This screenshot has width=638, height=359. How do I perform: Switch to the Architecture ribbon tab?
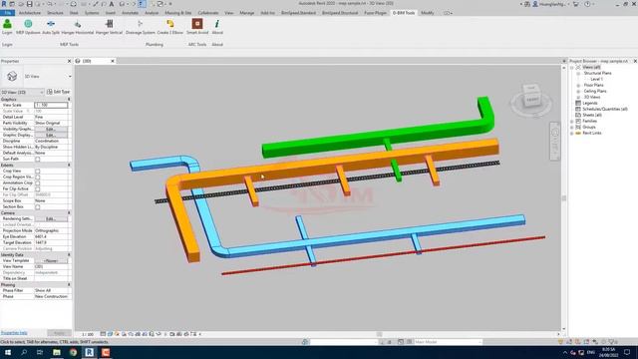[30, 13]
